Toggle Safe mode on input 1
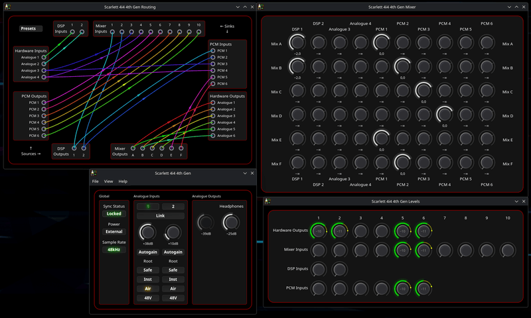The height and width of the screenshot is (318, 531). click(147, 270)
